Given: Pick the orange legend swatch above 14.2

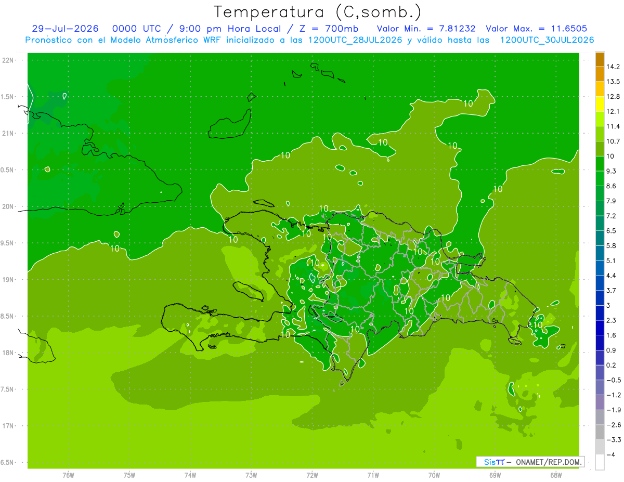Looking at the screenshot, I should coord(600,59).
